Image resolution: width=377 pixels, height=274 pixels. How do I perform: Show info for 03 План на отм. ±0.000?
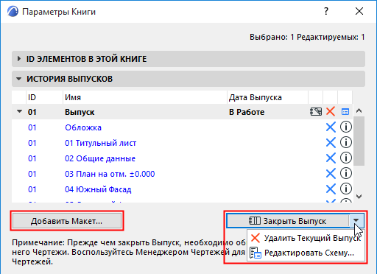point(346,174)
